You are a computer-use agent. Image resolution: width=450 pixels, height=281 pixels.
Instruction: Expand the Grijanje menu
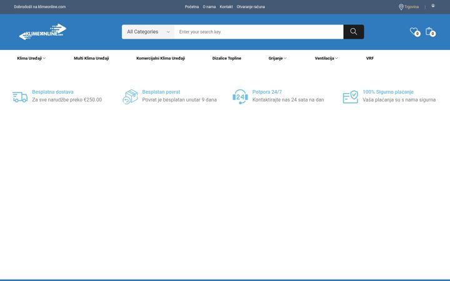tap(277, 58)
